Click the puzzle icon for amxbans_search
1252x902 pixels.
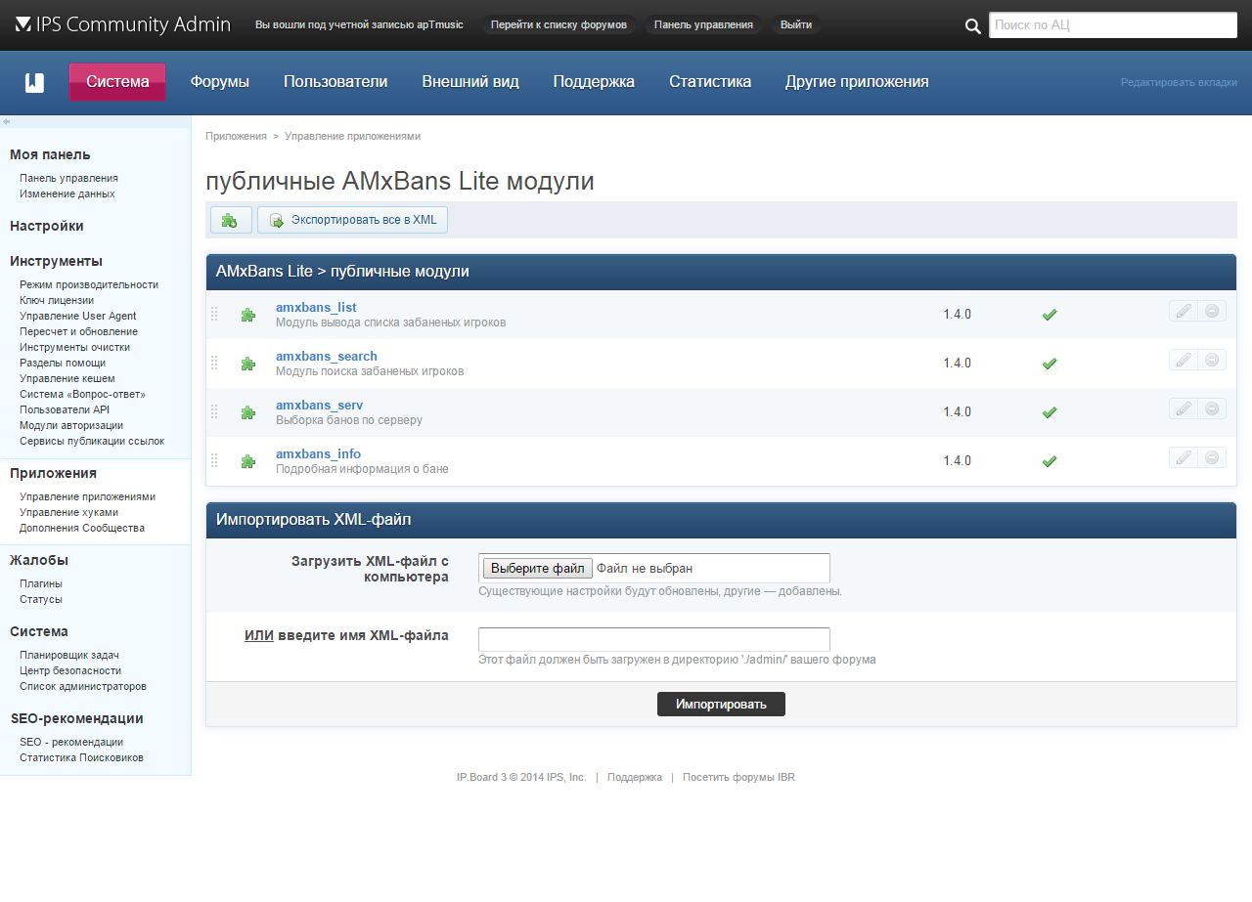(248, 364)
